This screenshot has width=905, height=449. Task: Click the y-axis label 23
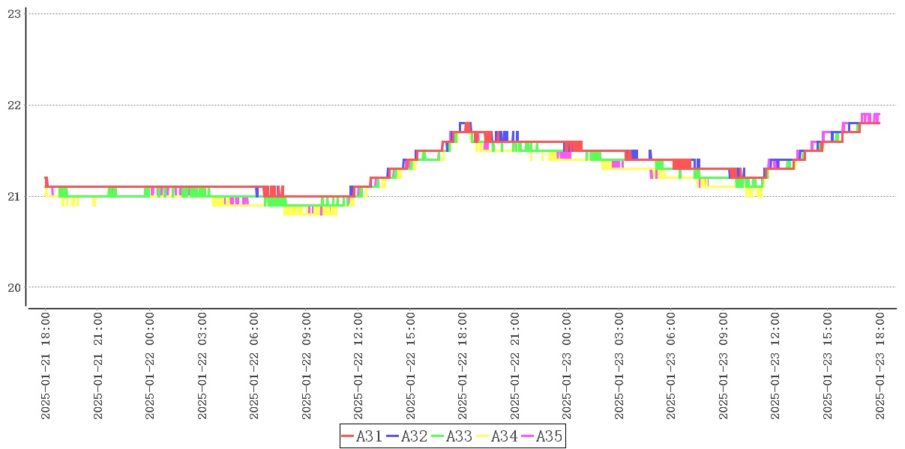click(x=13, y=13)
